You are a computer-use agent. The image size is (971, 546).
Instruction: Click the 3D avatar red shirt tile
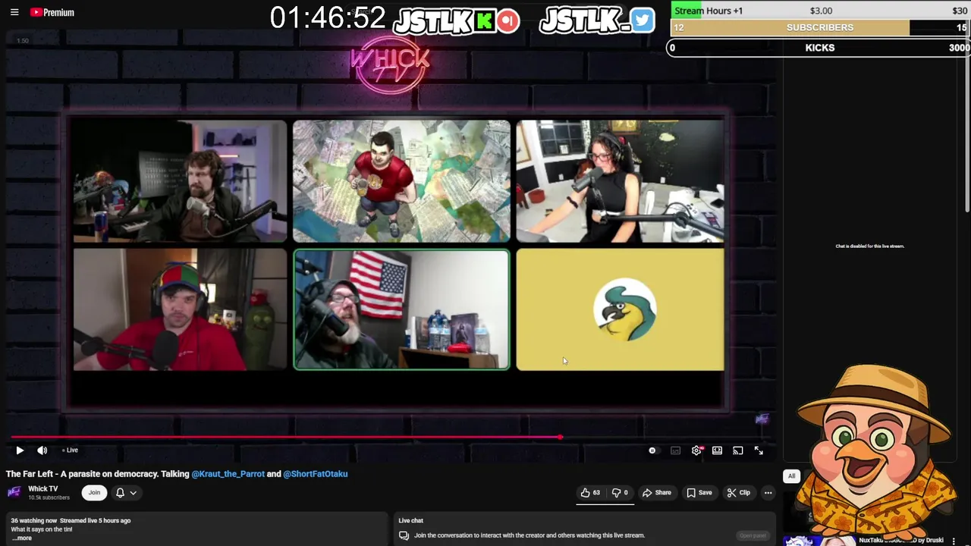click(x=401, y=180)
